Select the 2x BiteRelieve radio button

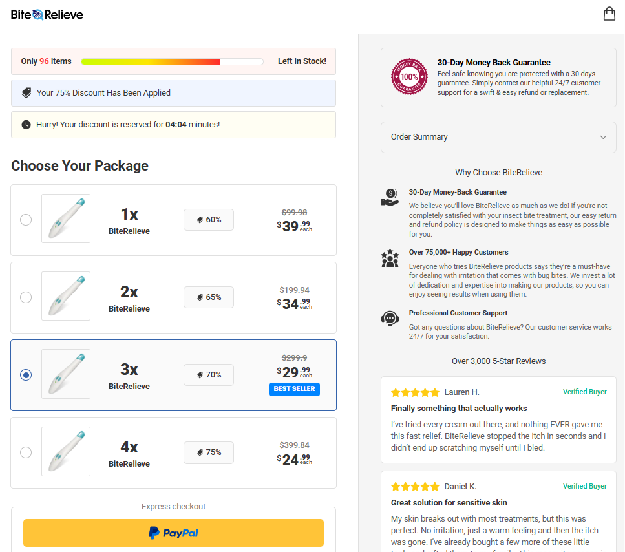point(26,297)
